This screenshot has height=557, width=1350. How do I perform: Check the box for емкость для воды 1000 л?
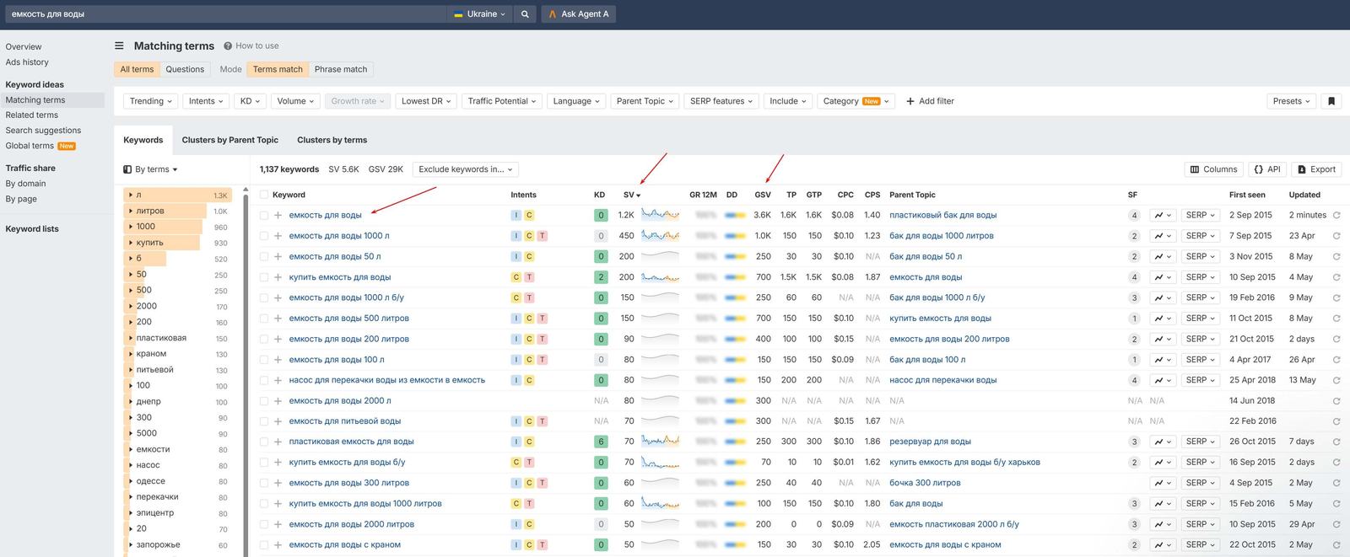(x=264, y=236)
